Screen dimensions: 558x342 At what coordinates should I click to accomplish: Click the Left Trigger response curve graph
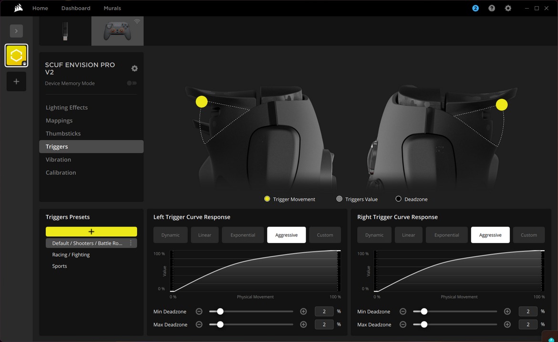[x=255, y=271]
